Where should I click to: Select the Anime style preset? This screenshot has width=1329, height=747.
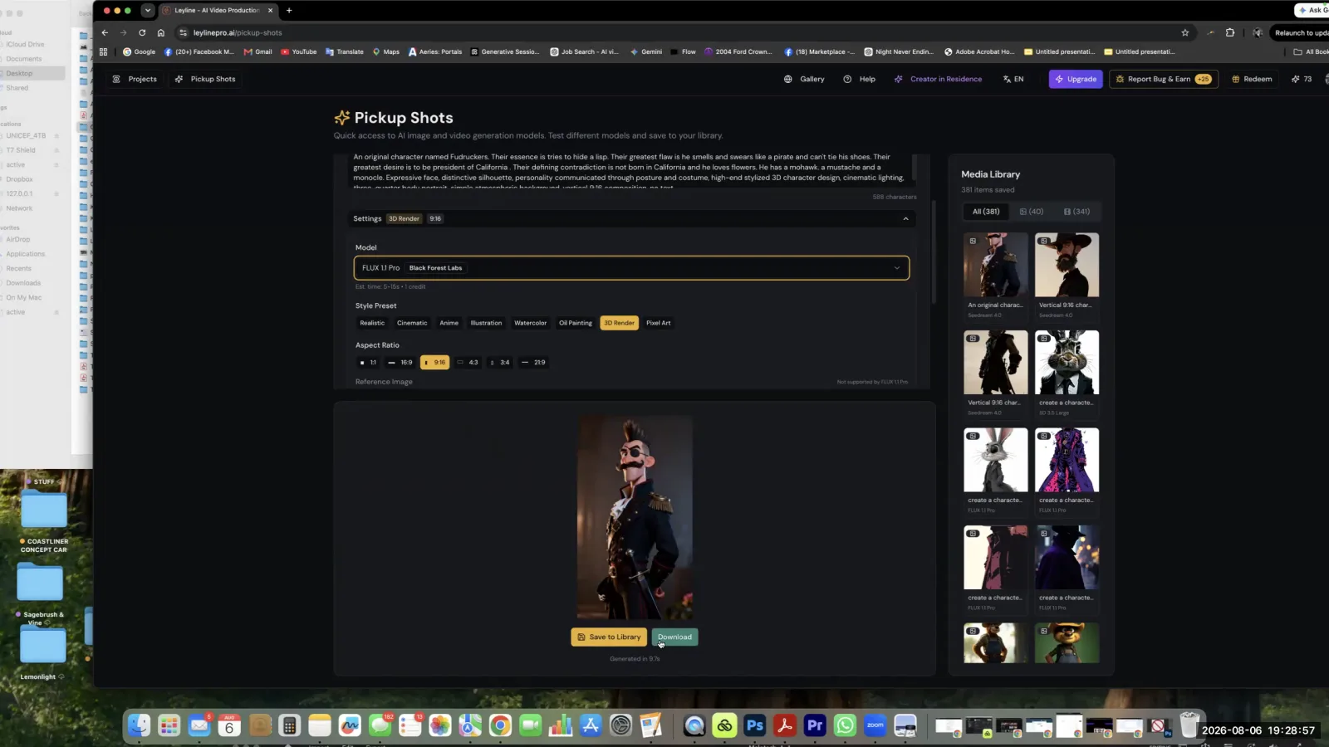coord(449,323)
